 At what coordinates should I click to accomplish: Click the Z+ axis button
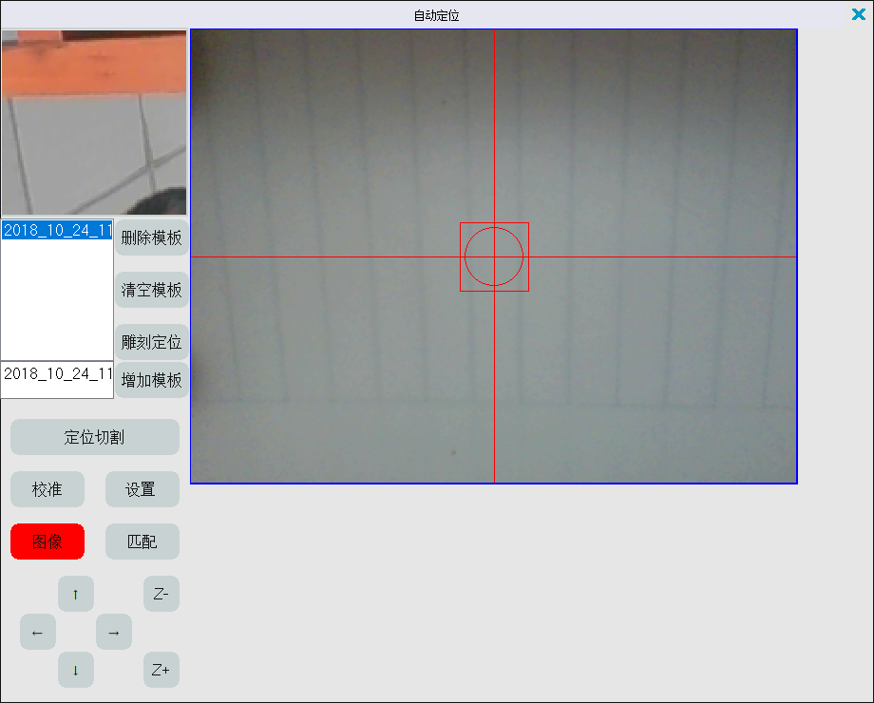161,670
